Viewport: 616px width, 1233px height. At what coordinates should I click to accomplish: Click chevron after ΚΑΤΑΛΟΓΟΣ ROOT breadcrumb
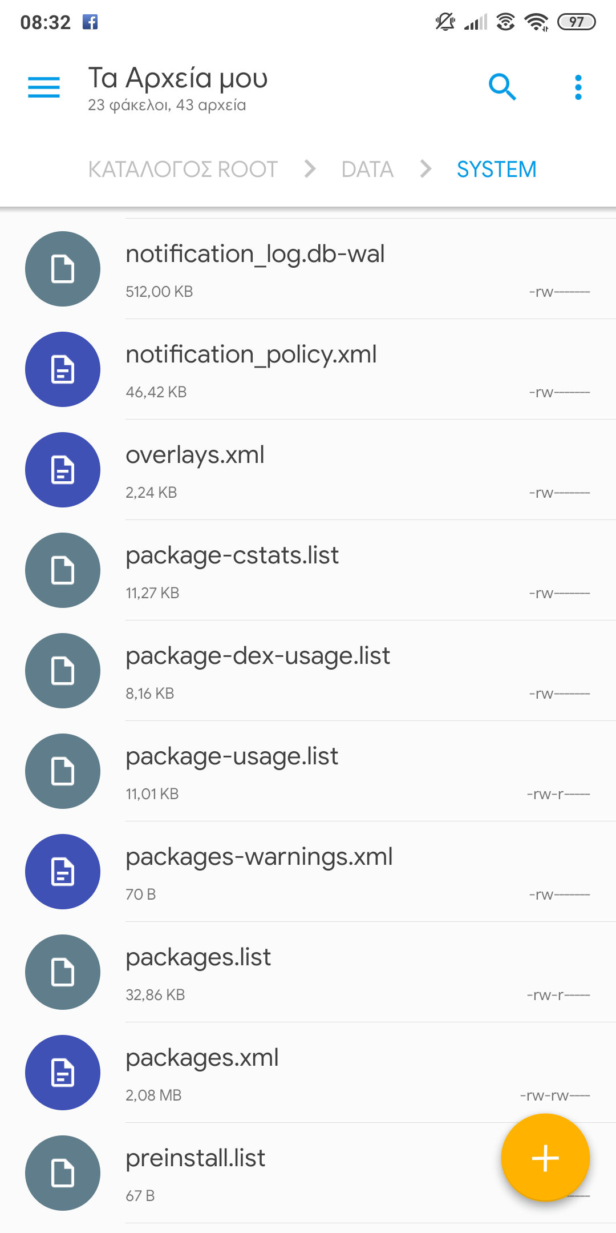click(x=310, y=169)
